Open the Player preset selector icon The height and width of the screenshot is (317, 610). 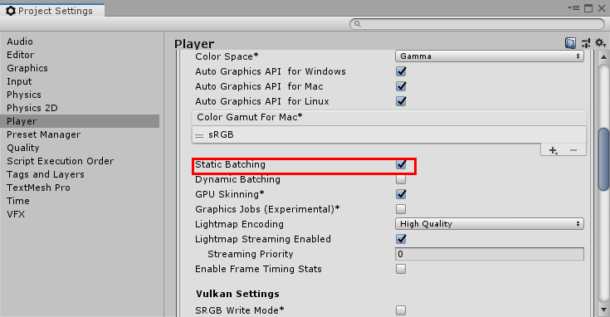pos(585,43)
